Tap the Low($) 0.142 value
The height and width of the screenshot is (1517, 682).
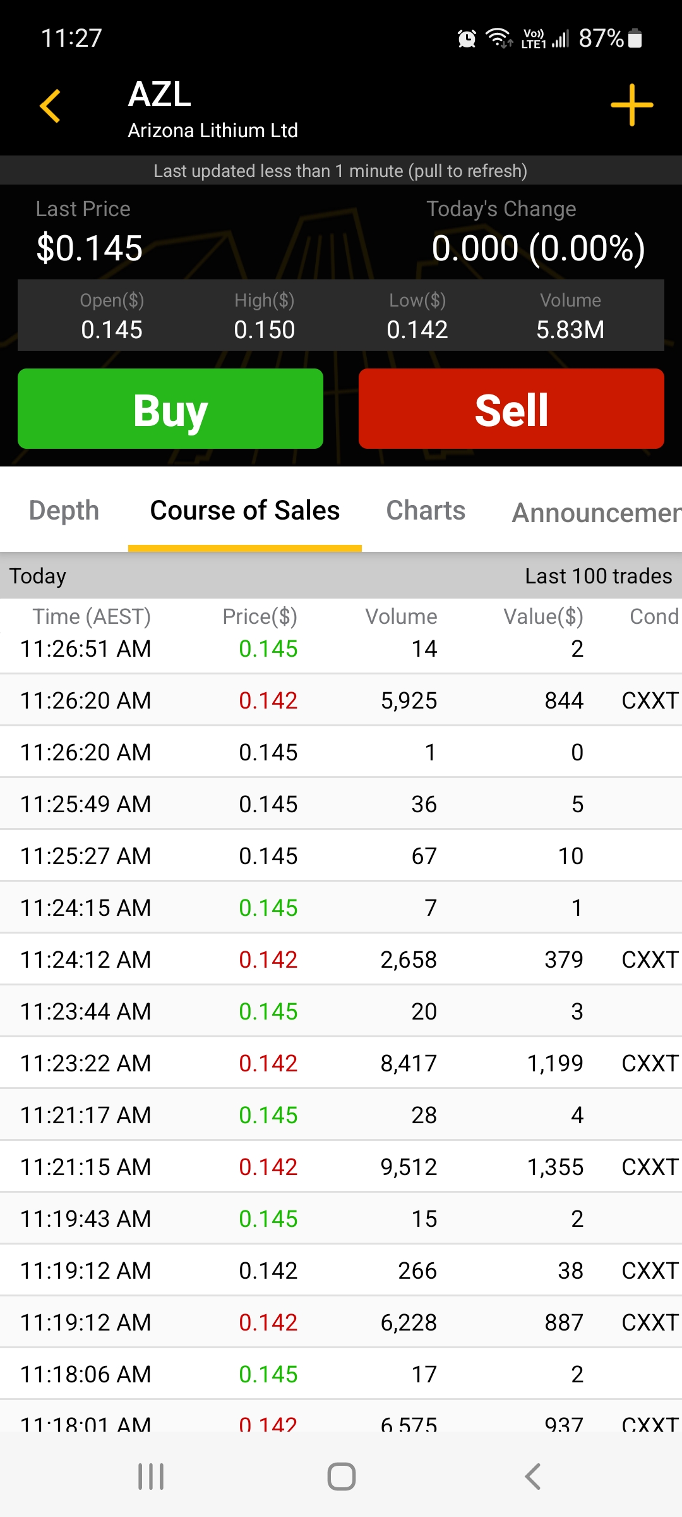click(x=417, y=329)
